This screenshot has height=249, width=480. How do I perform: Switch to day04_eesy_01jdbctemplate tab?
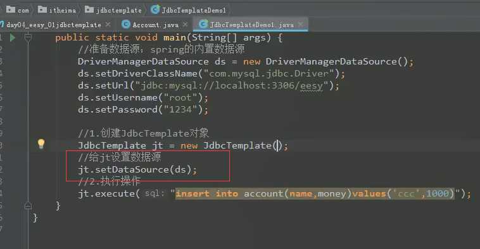coord(54,25)
